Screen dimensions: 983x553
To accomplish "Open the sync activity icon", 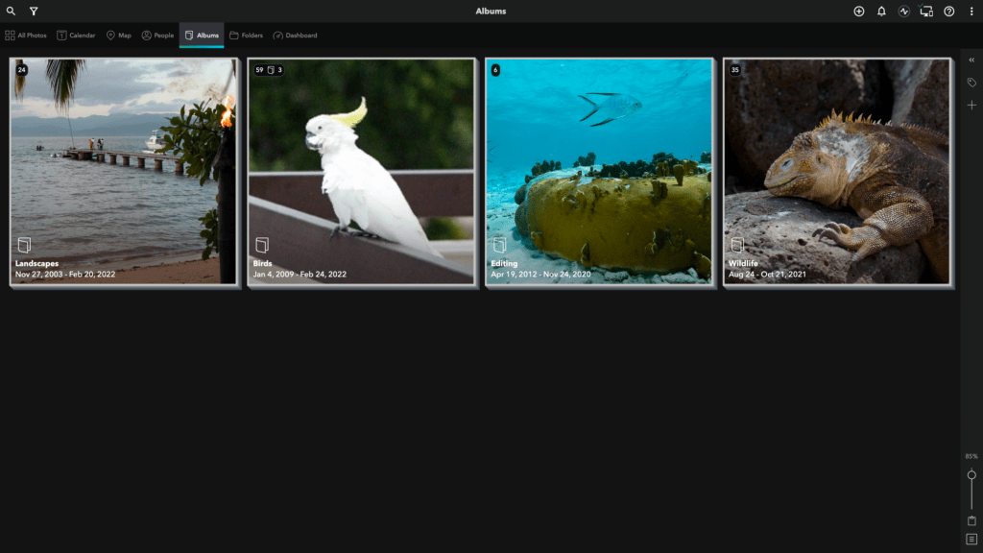I will click(x=904, y=12).
